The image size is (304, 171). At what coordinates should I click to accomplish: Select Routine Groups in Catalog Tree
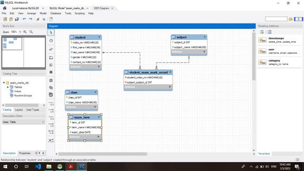pos(23,95)
